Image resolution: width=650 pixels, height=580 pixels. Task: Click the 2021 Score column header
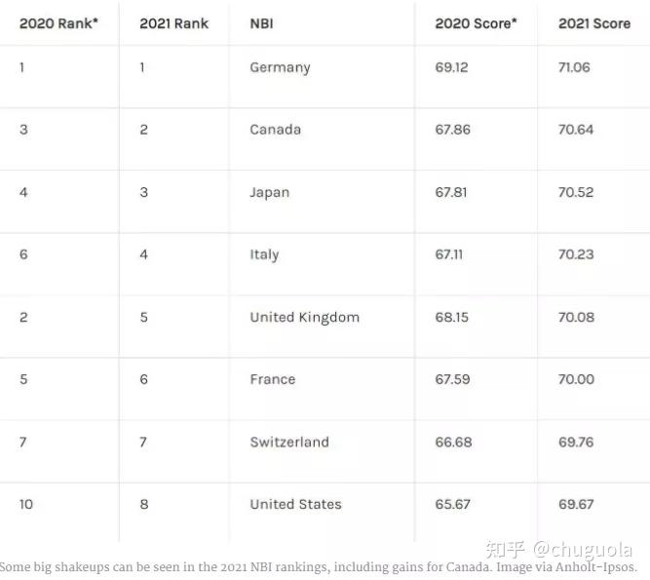[594, 23]
